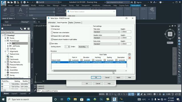This screenshot has height=102, width=182.
Task: Click the Data style Height field
Action: 126,44
